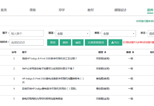Click the 检测重复题目 button
This screenshot has width=154, height=106.
(96, 43)
